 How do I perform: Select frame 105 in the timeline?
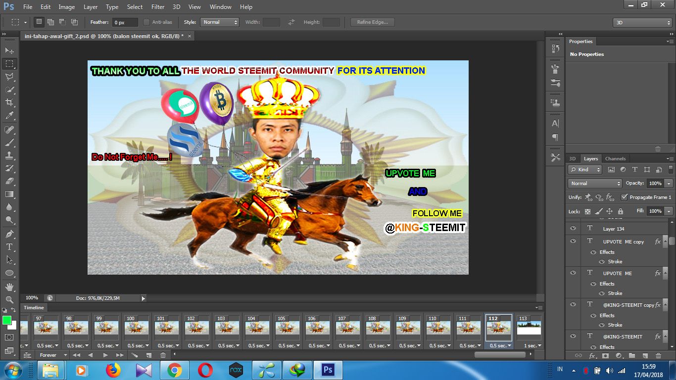288,327
